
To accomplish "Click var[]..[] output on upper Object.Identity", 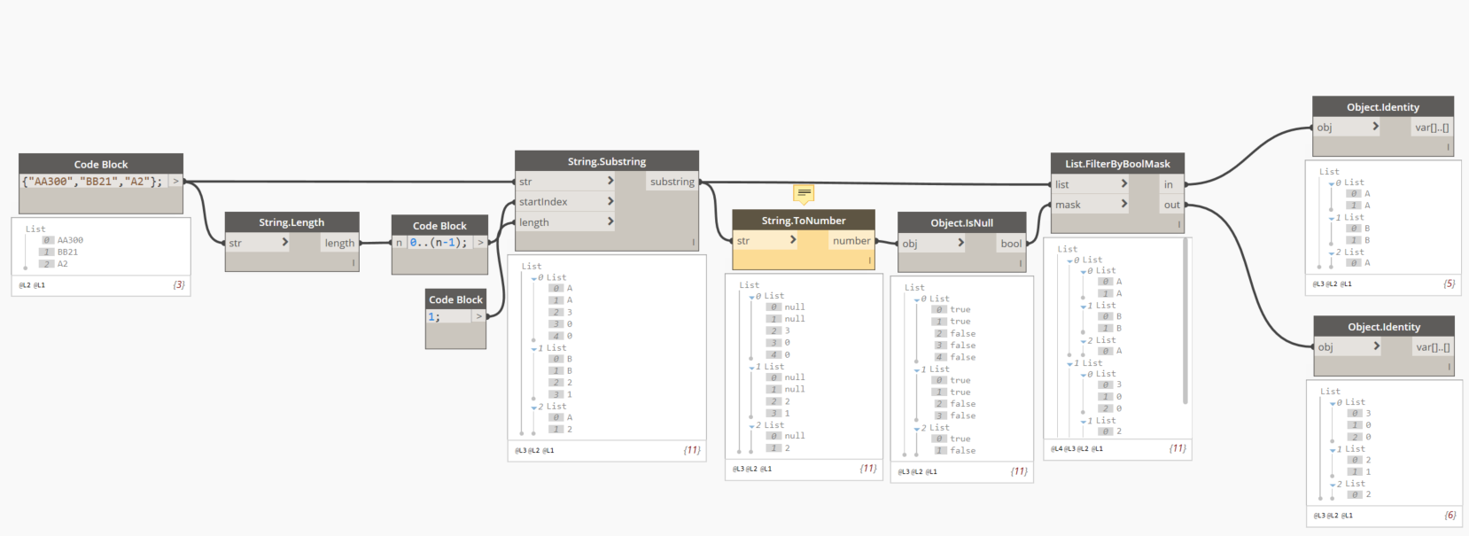I will pos(1432,128).
